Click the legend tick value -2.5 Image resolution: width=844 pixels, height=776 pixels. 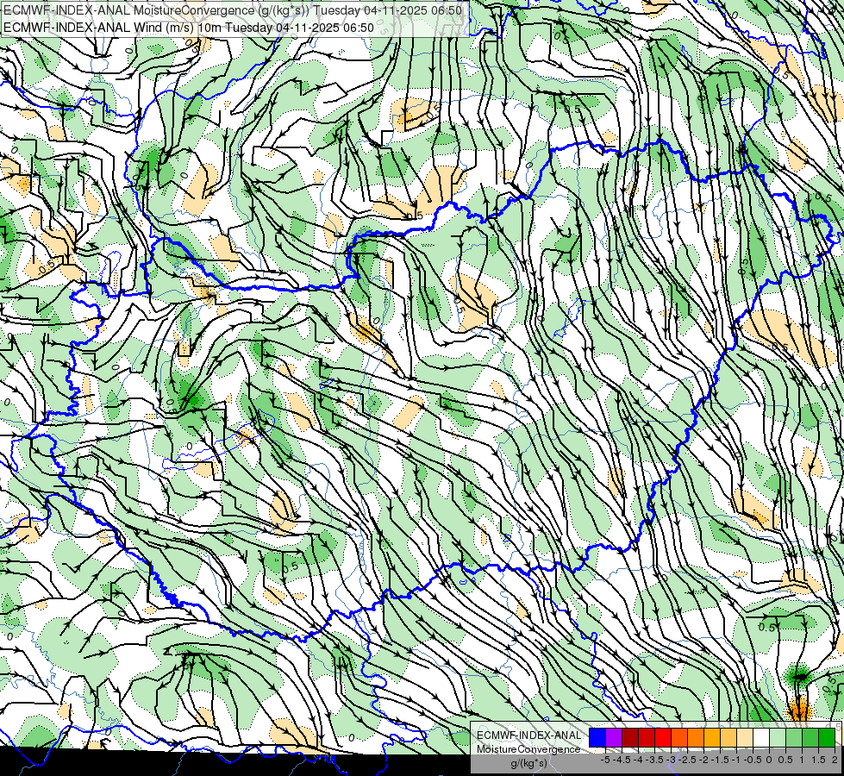pyautogui.click(x=687, y=760)
